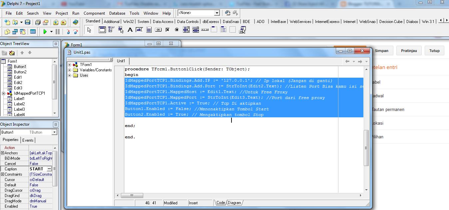Expand Variables/Constants node in code explorer
This screenshot has width=449, height=210.
70,70
